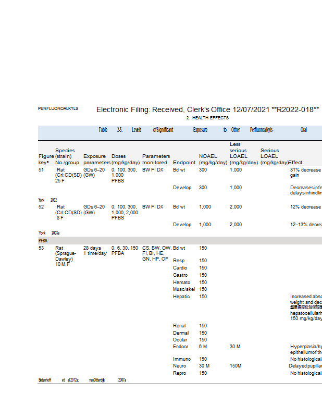The width and height of the screenshot is (322, 417).
Task: Click the "Figure key" column header
Action: [46, 159]
